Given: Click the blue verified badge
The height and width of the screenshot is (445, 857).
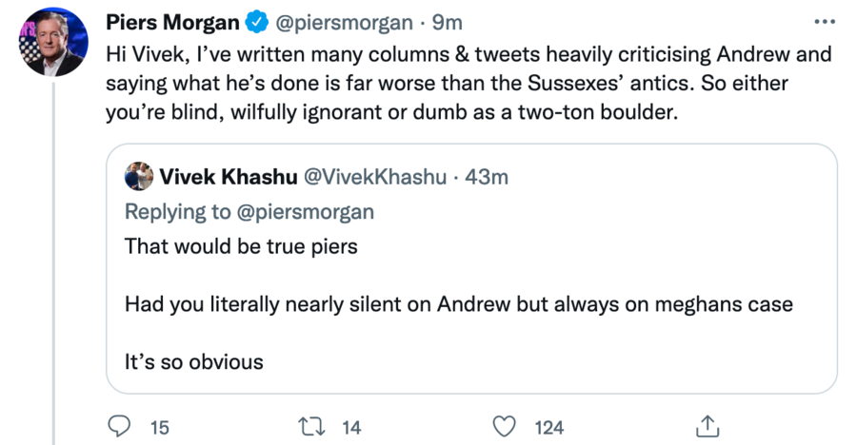Looking at the screenshot, I should click(x=256, y=22).
